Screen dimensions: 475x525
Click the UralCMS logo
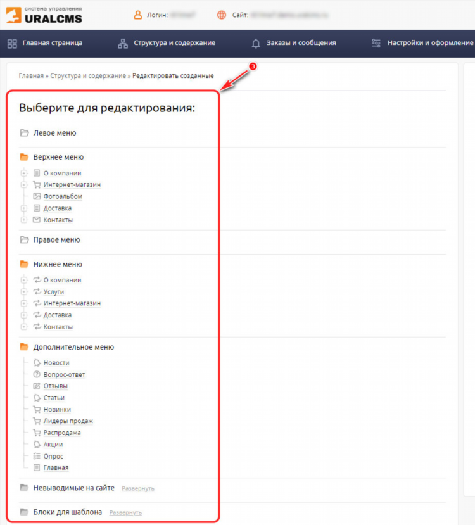tap(44, 15)
